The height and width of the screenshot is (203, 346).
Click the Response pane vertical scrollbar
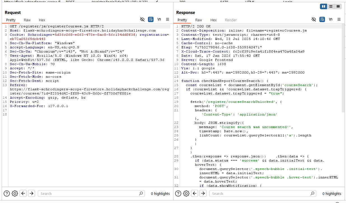(x=343, y=69)
